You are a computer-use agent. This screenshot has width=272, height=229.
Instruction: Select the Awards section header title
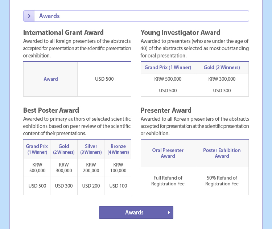(x=49, y=16)
